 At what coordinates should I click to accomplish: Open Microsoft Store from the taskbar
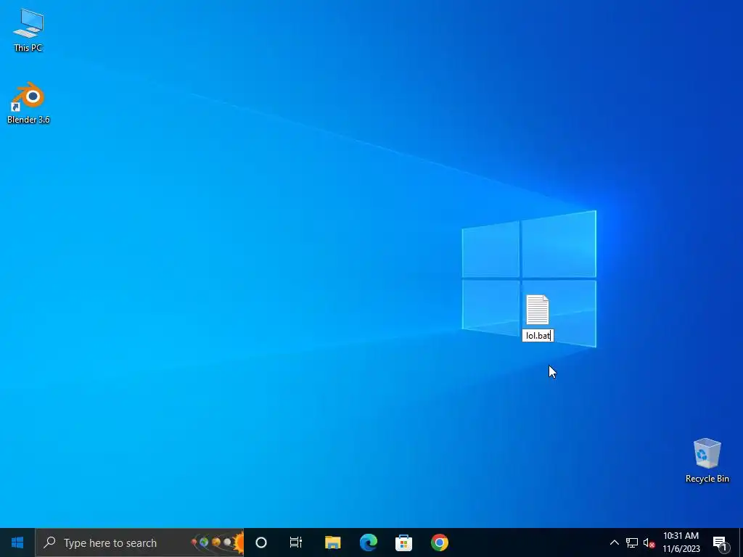tap(403, 542)
